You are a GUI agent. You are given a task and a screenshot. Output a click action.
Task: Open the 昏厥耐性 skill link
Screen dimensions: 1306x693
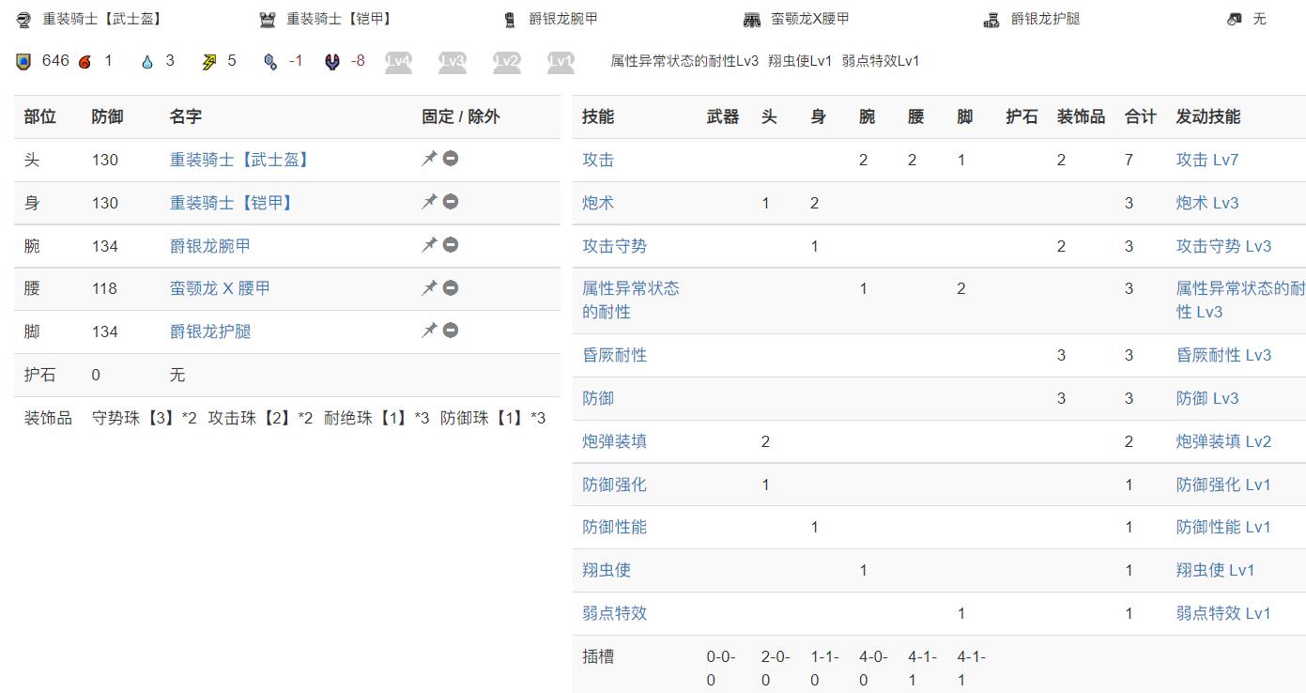(x=614, y=355)
